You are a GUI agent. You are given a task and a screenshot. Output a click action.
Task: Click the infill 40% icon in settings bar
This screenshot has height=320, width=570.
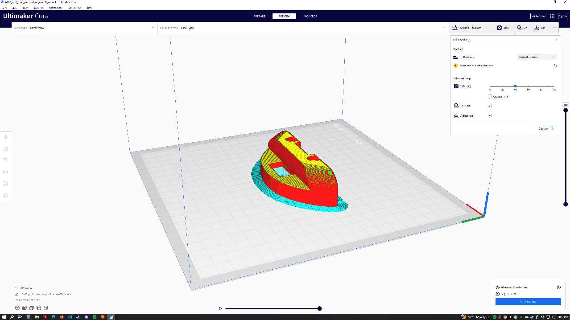pyautogui.click(x=500, y=28)
